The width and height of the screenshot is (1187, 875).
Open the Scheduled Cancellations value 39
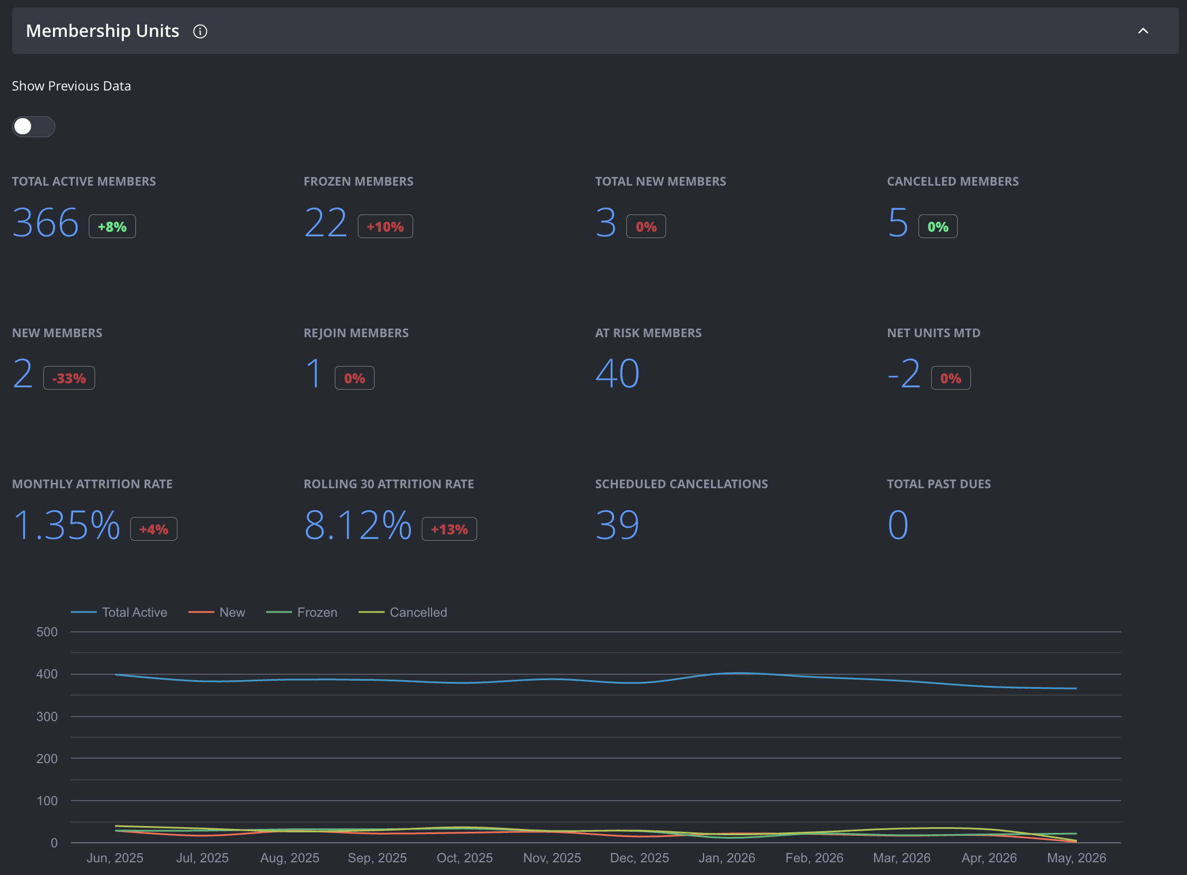click(x=618, y=525)
